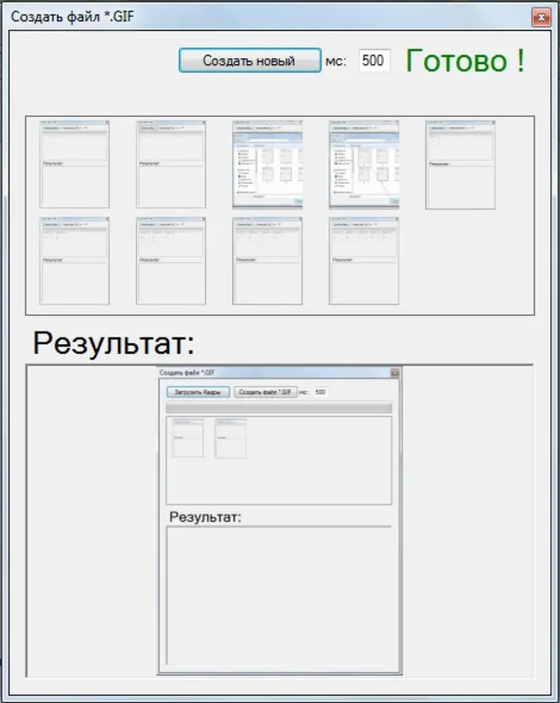Click Создать файл *.GIF button inside preview
The height and width of the screenshot is (703, 560).
265,392
